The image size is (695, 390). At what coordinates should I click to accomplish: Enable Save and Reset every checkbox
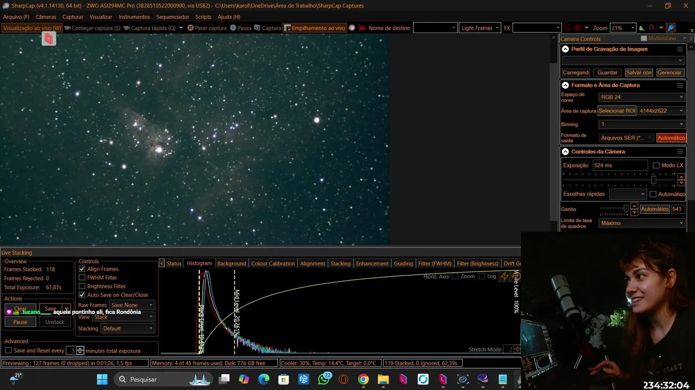pyautogui.click(x=8, y=350)
